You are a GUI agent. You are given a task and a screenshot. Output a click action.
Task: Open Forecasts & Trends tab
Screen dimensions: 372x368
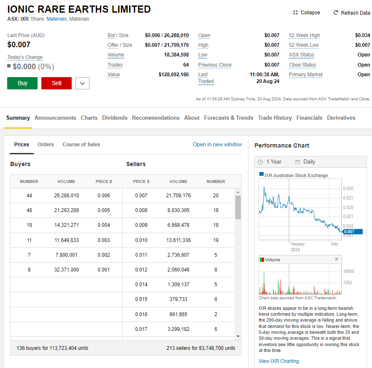(x=229, y=118)
